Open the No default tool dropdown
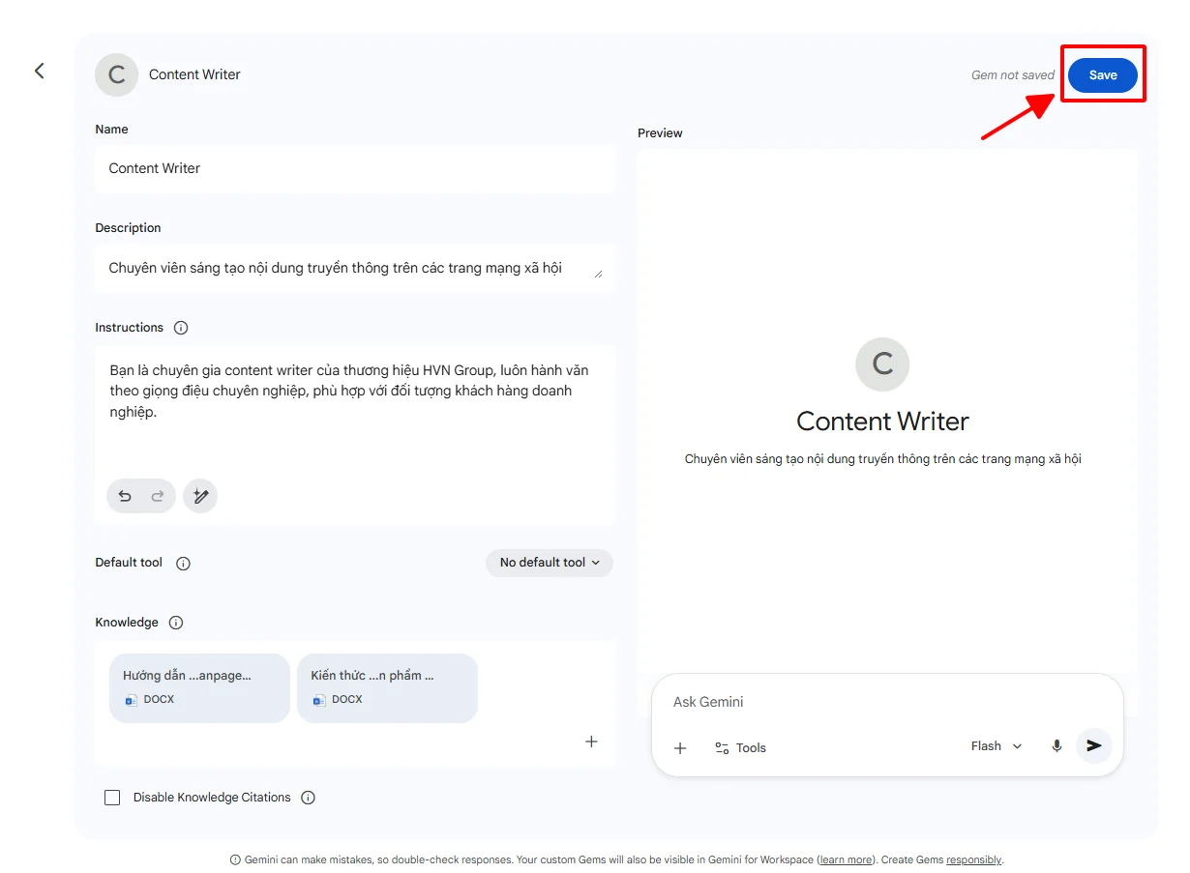 click(550, 563)
